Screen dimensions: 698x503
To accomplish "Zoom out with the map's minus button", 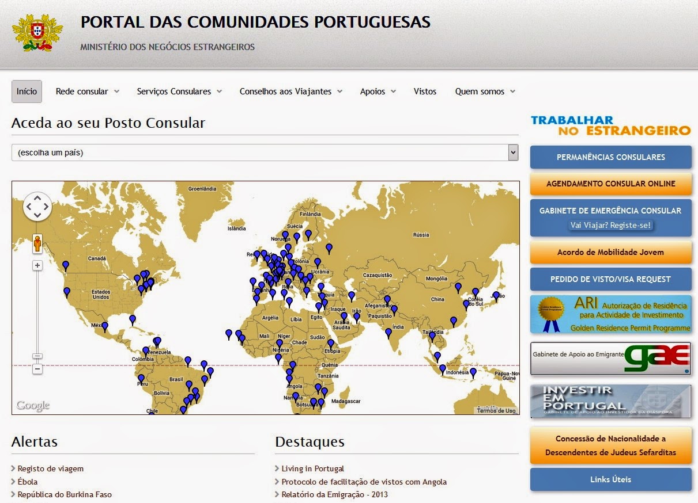I will coord(37,368).
